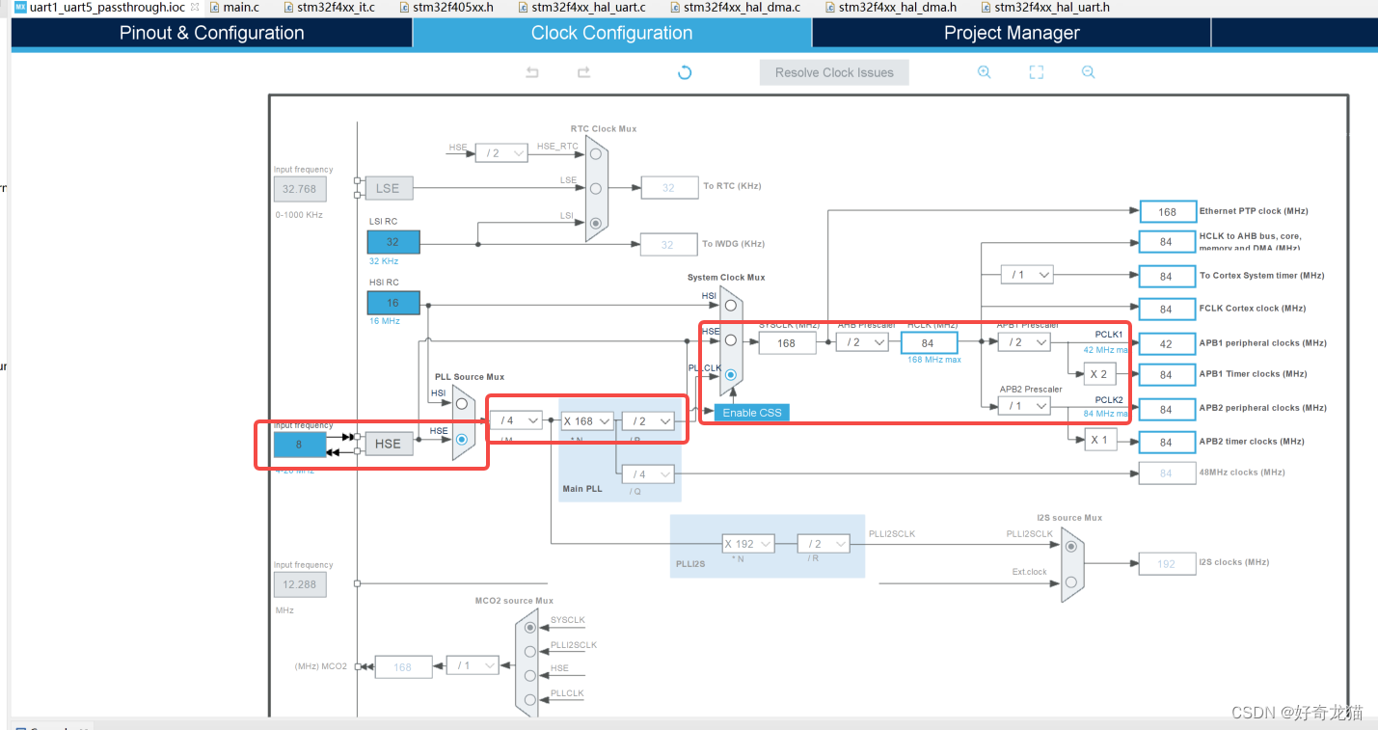Zoom out of the clock diagram
The width and height of the screenshot is (1378, 730).
[x=1088, y=72]
